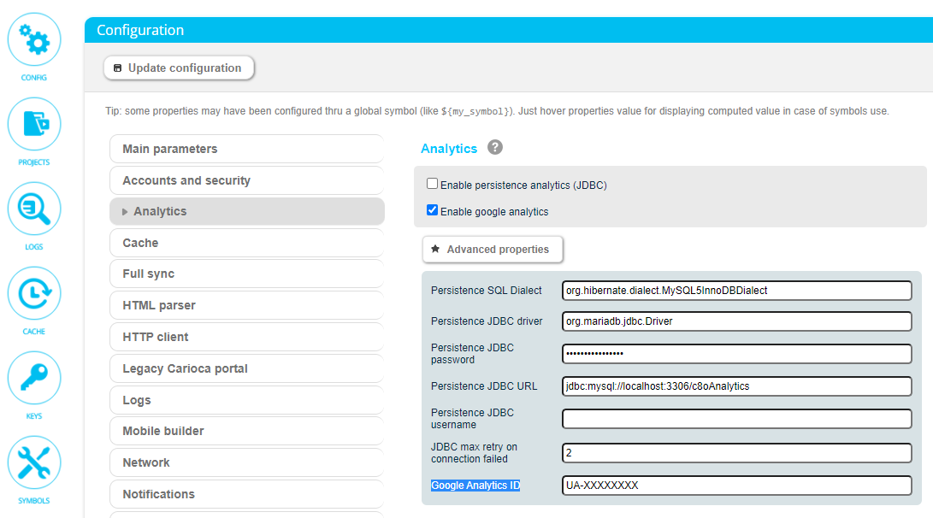Enable persistence analytics (JDBC) checkbox

[x=433, y=184]
